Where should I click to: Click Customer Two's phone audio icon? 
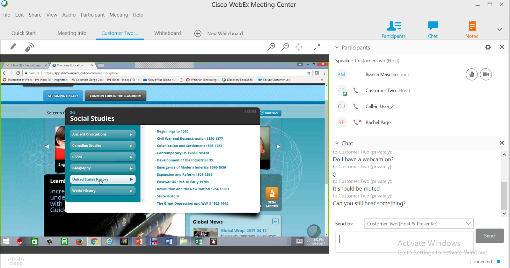(356, 90)
